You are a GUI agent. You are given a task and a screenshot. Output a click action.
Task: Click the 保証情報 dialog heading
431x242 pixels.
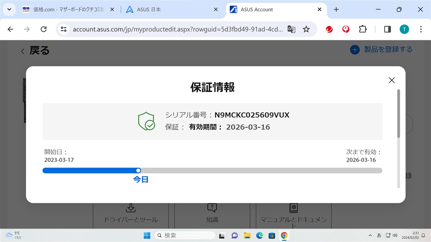tap(213, 87)
